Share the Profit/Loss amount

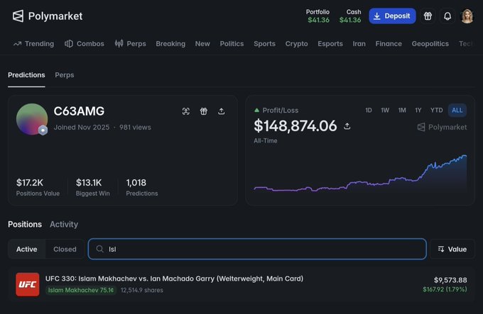[x=347, y=126]
